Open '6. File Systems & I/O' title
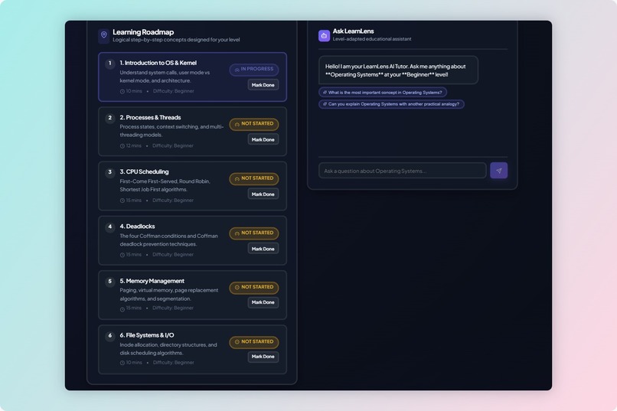 (x=147, y=335)
